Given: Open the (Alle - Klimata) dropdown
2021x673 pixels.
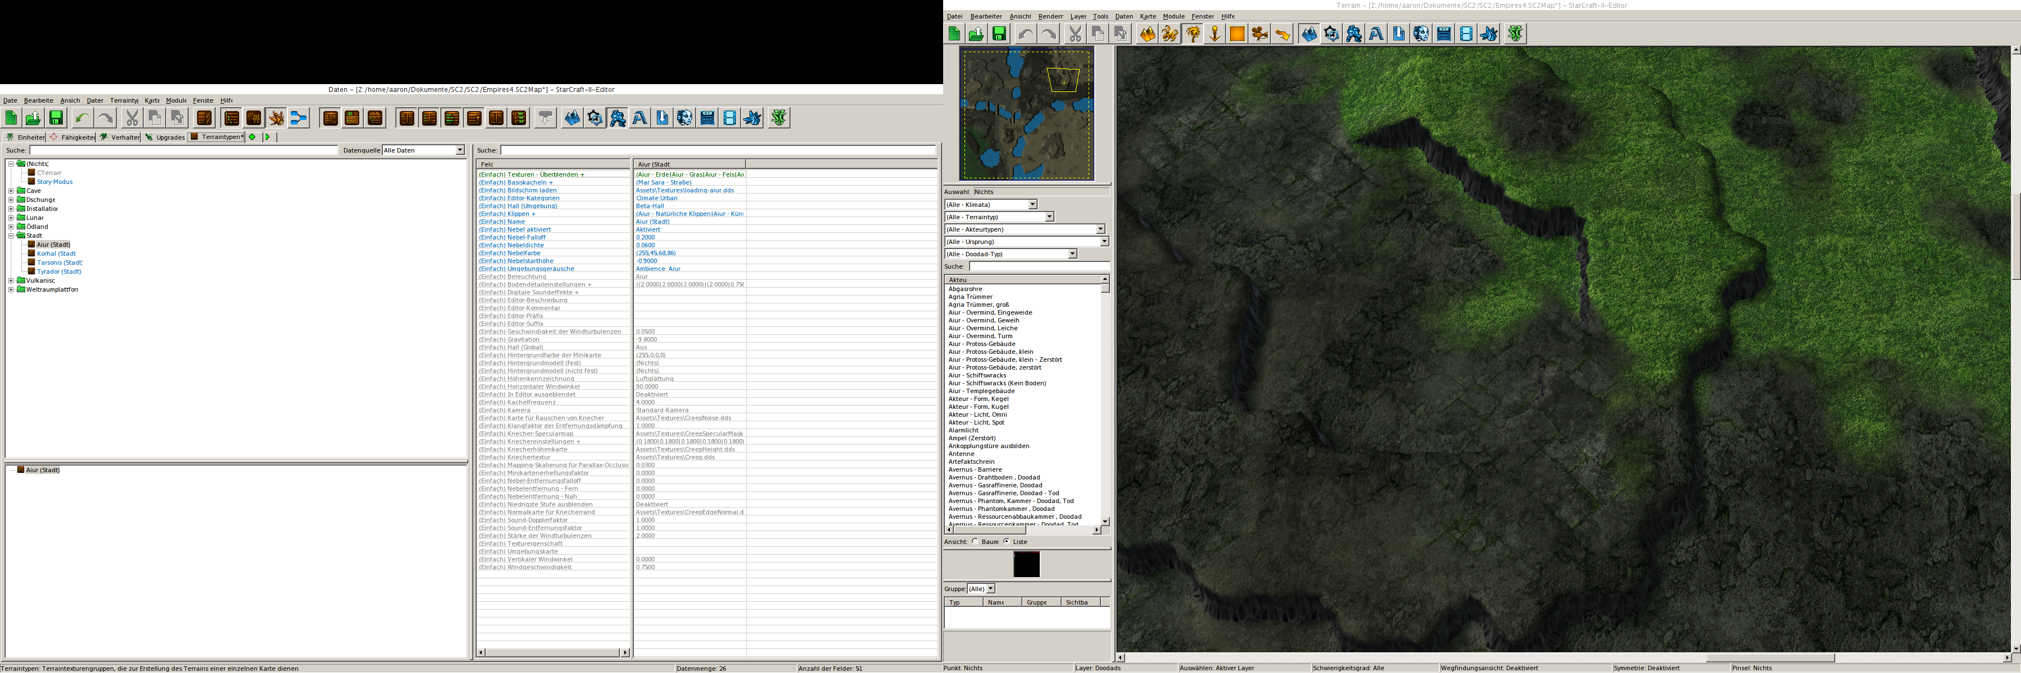Looking at the screenshot, I should click(x=991, y=205).
